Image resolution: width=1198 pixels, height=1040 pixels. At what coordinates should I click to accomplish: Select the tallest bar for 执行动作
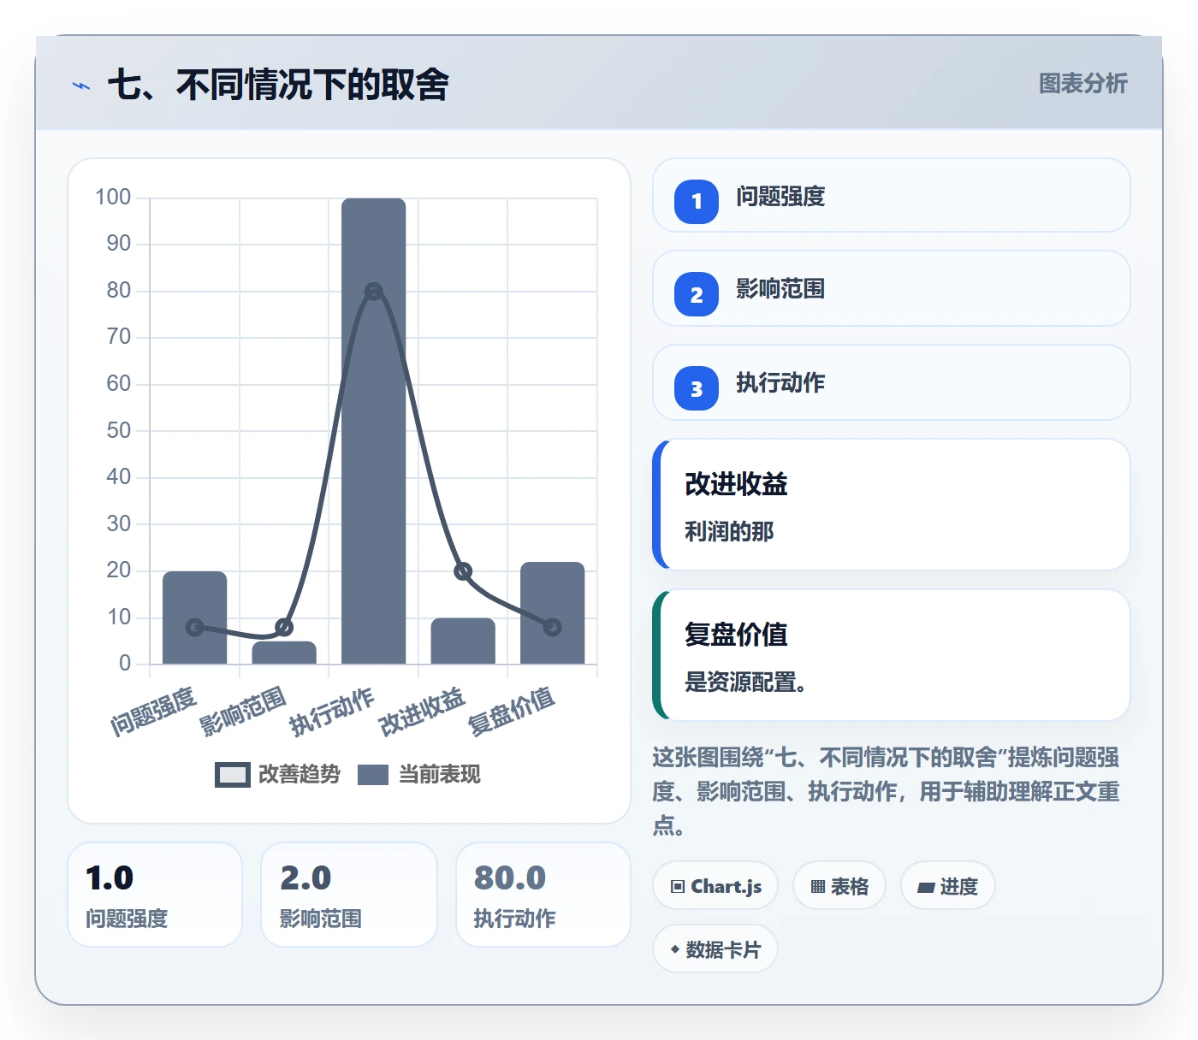373,431
